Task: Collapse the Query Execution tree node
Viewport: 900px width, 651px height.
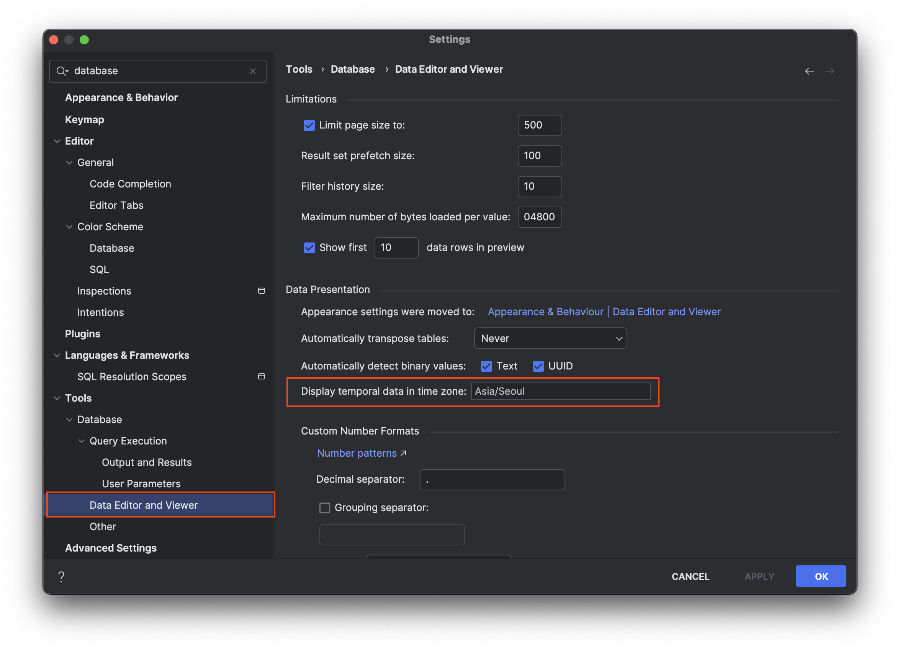Action: click(x=81, y=441)
